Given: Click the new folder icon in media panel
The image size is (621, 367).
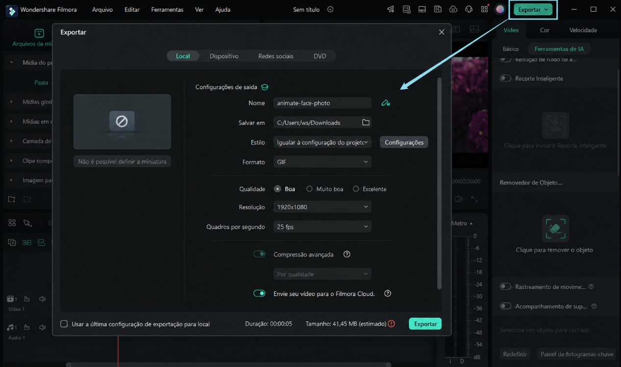Looking at the screenshot, I should coord(12,200).
